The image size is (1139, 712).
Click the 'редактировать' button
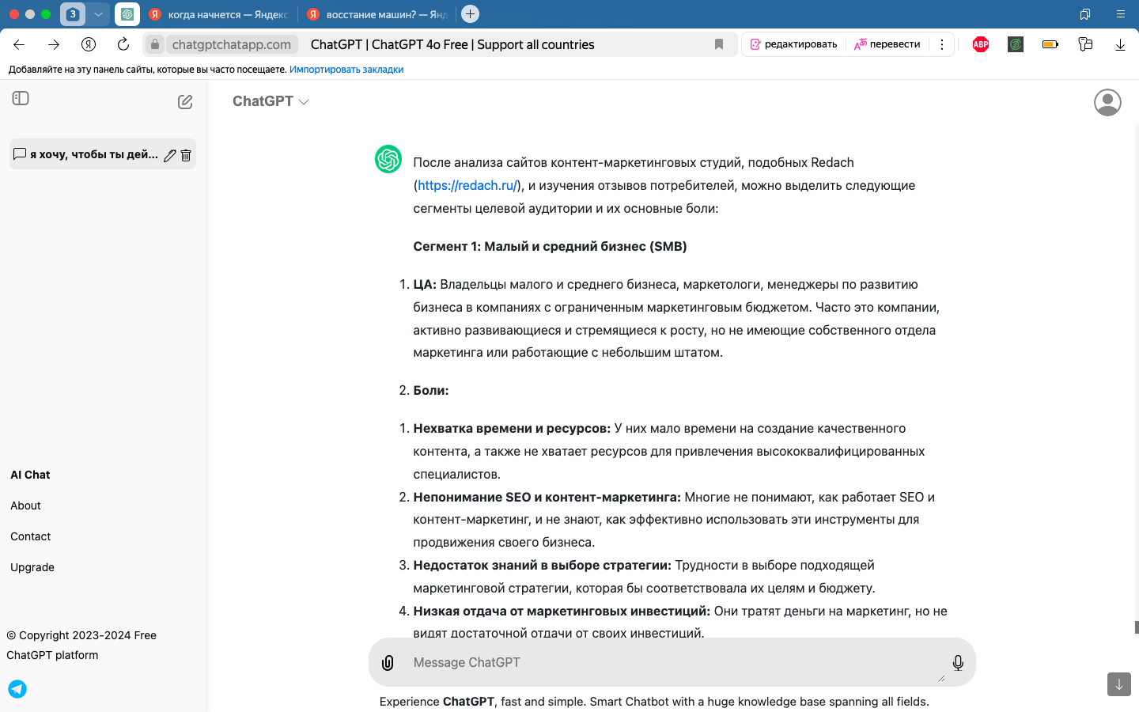793,44
